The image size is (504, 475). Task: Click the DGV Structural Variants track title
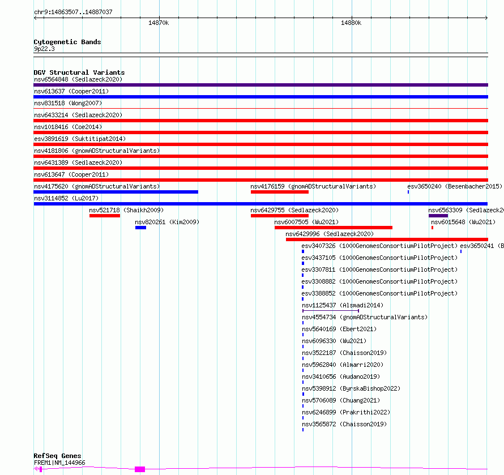click(79, 72)
